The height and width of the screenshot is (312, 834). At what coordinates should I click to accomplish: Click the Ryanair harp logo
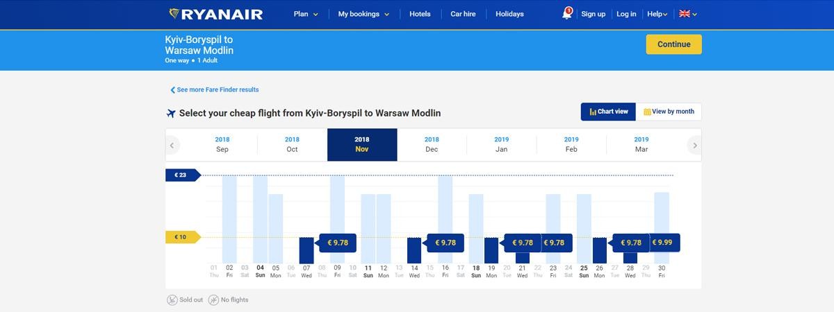click(175, 14)
